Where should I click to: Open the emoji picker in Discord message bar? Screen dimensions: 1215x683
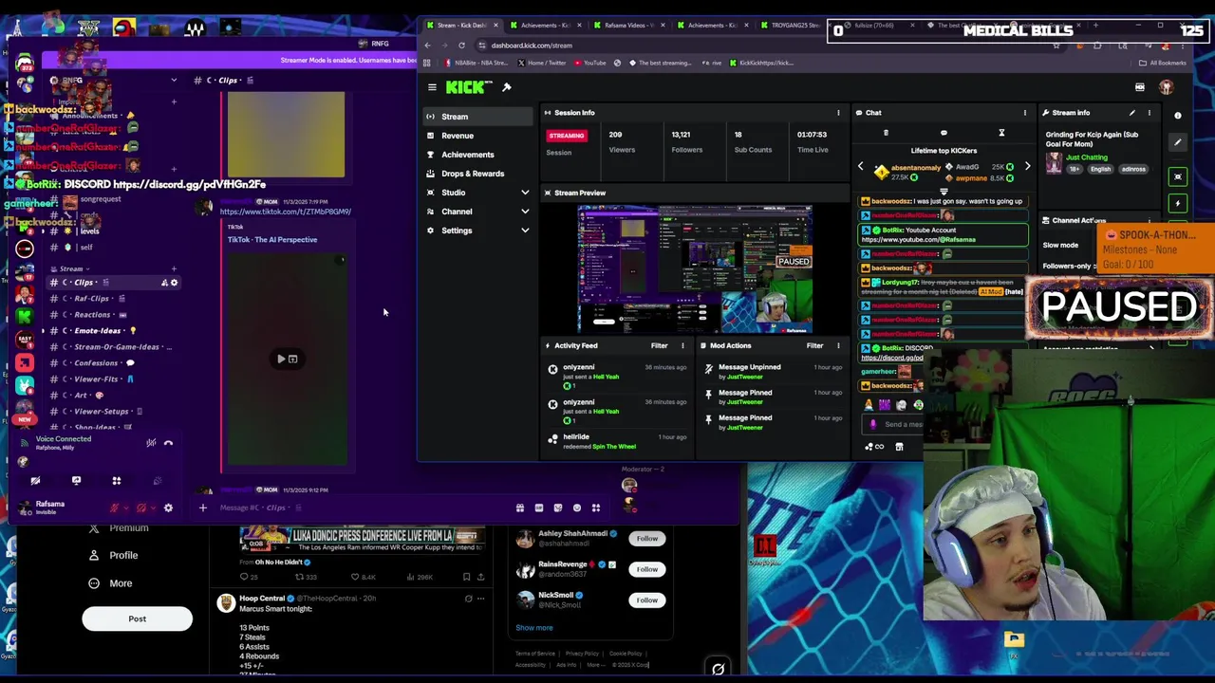click(x=576, y=508)
